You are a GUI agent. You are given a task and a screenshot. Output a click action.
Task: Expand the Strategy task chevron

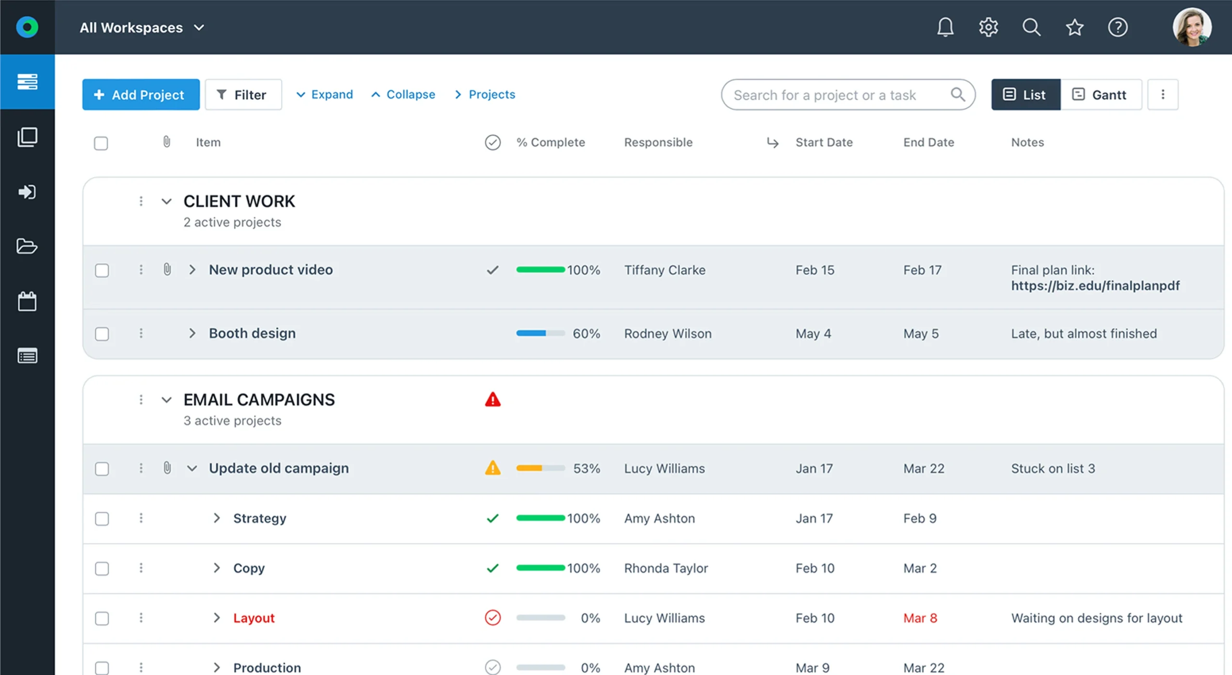coord(217,518)
